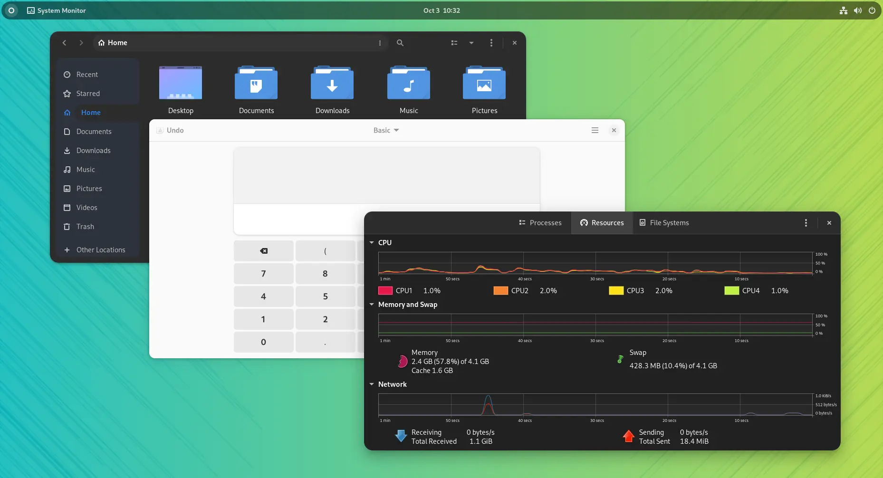Open Trash in Files sidebar
The image size is (883, 478).
coord(97,227)
